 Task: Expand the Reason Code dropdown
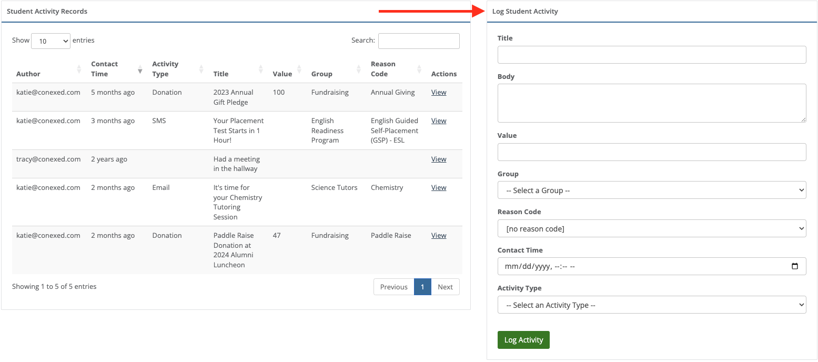pos(651,228)
